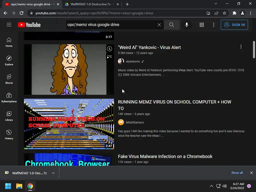Open Chrome tab search chevron
Viewport: 256px width, 192px height.
(x=216, y=3)
